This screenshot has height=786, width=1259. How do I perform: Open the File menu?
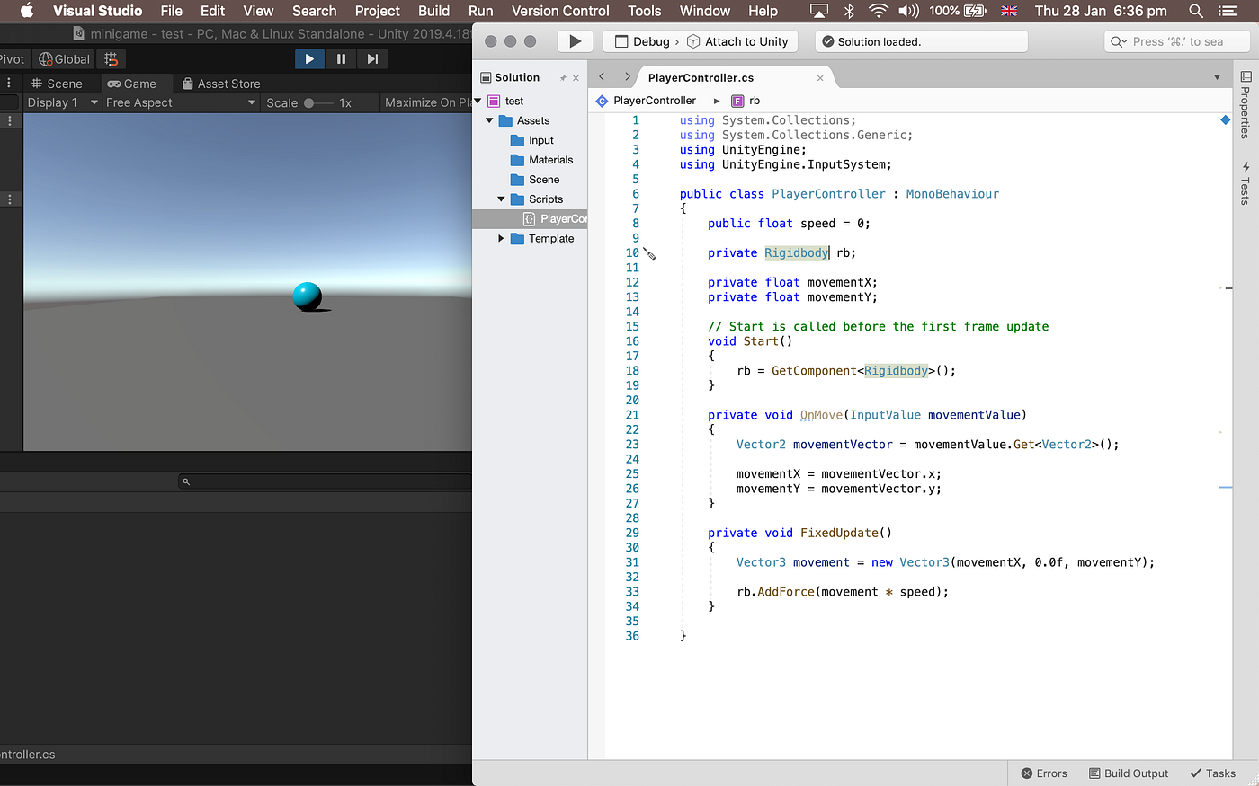pos(172,11)
